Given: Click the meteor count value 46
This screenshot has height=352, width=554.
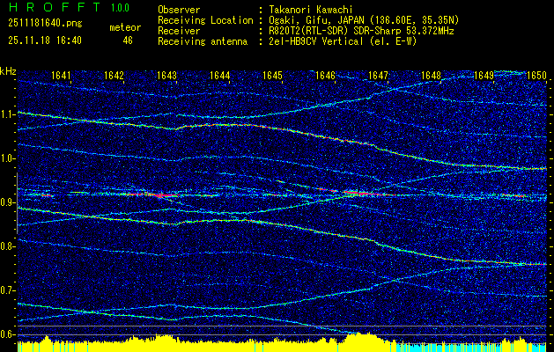Looking at the screenshot, I should [128, 40].
